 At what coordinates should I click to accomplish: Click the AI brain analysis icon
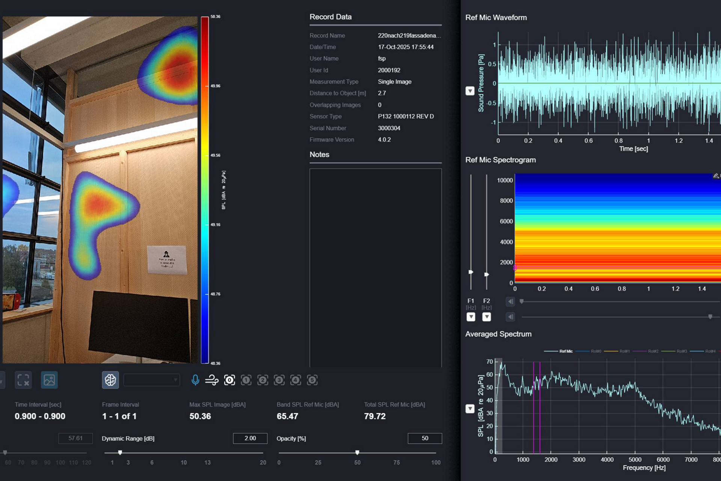point(110,380)
